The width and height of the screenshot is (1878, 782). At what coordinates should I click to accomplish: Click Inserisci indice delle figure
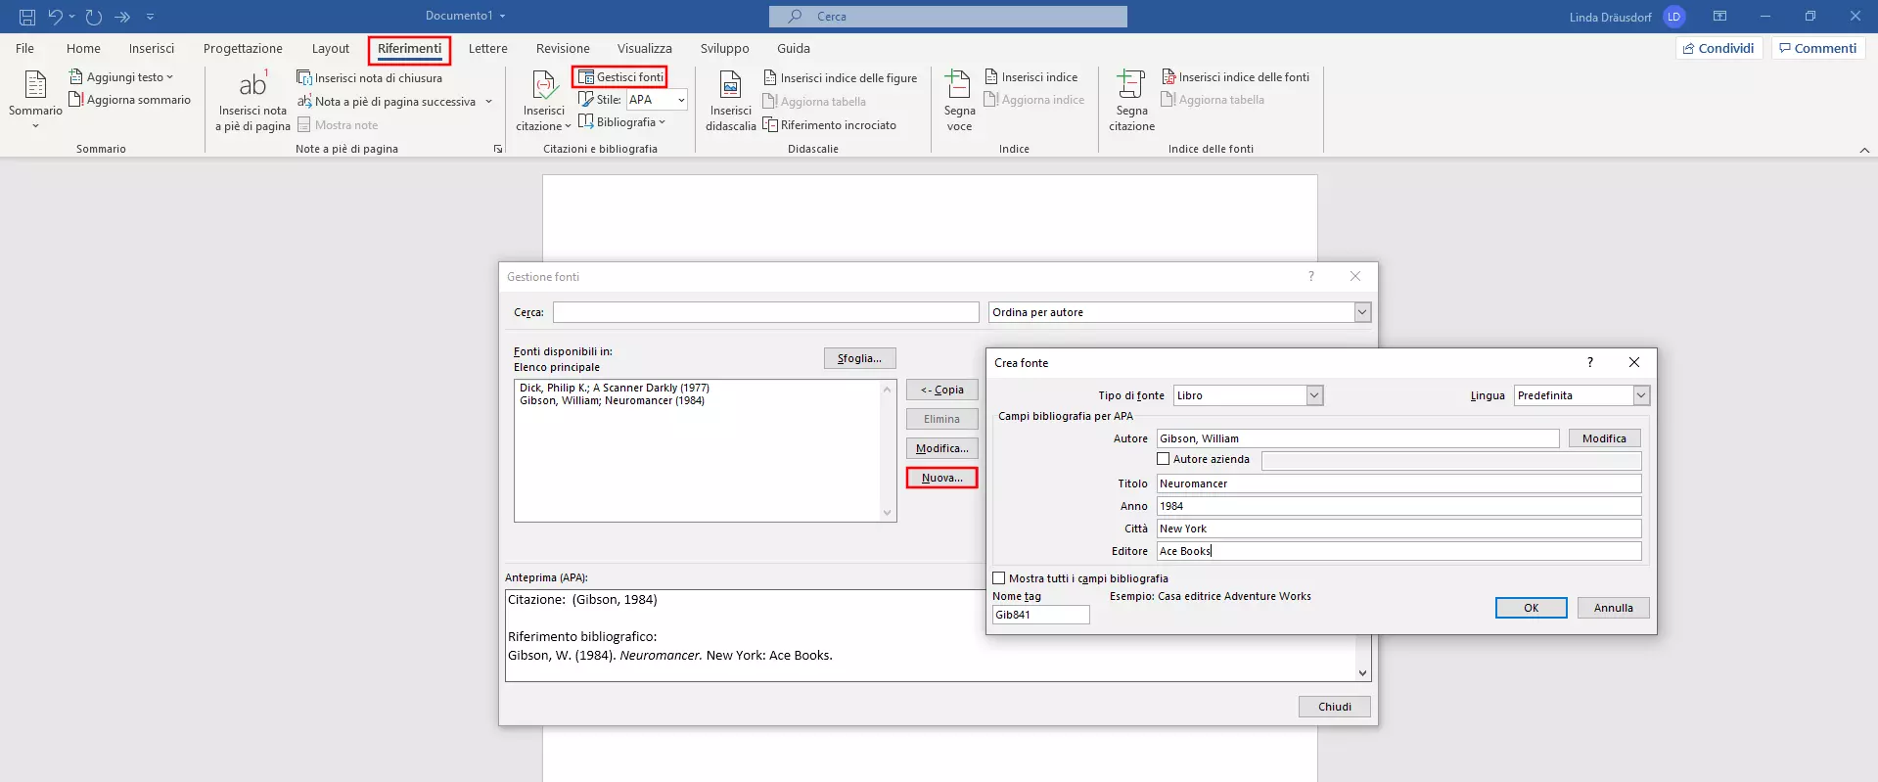(840, 78)
